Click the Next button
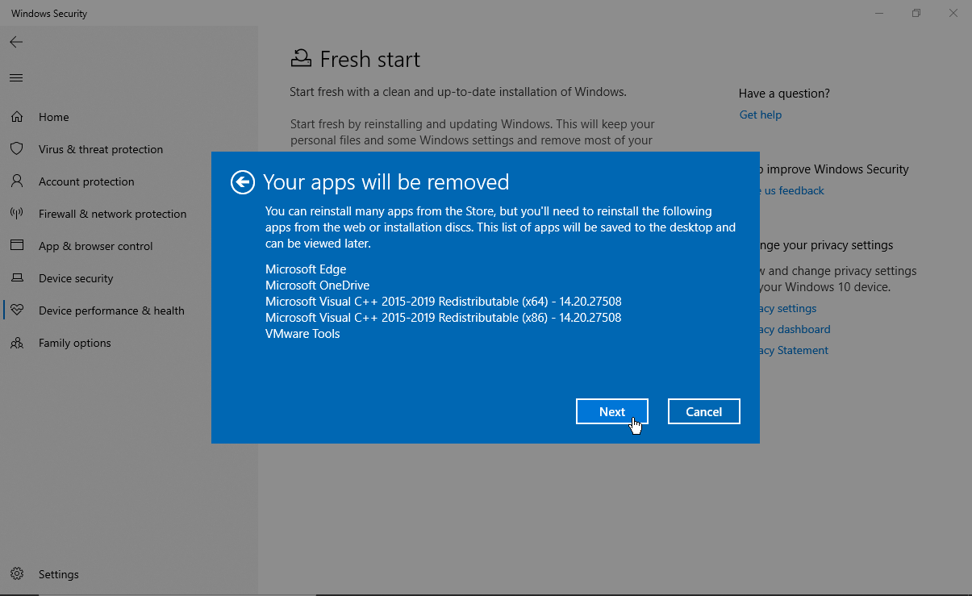The width and height of the screenshot is (972, 596). point(612,411)
